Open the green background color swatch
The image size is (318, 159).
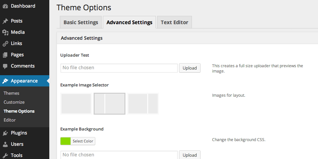tap(66, 141)
